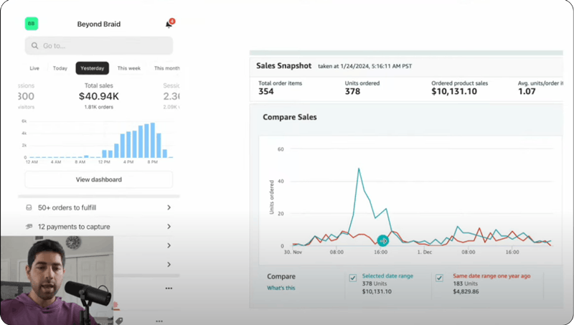574x325 pixels.
Task: Switch to the Today tab
Action: tap(60, 68)
